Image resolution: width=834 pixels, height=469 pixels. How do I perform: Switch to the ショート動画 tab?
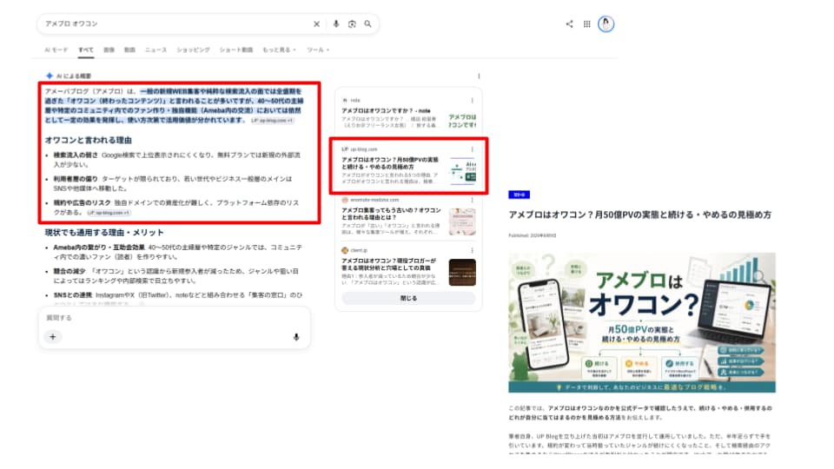click(236, 50)
